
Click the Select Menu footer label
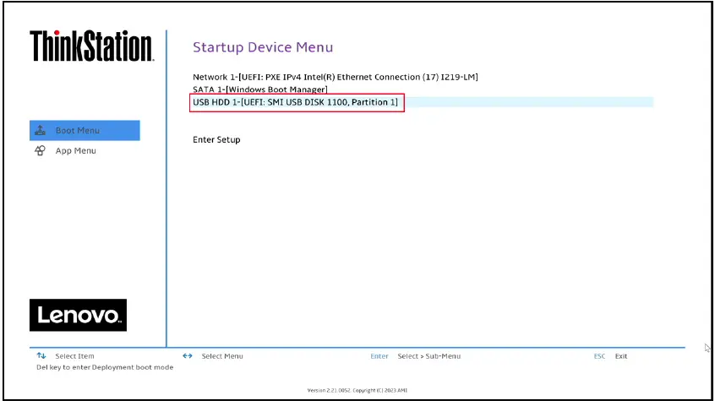(x=222, y=356)
